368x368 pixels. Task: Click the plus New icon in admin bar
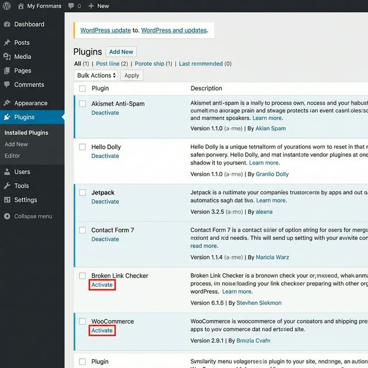pos(91,6)
